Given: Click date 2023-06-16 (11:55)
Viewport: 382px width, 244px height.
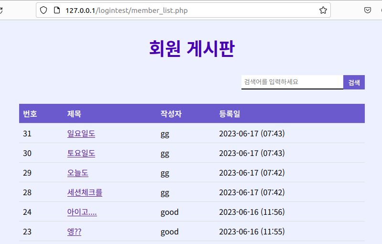Looking at the screenshot, I should click(x=252, y=232).
